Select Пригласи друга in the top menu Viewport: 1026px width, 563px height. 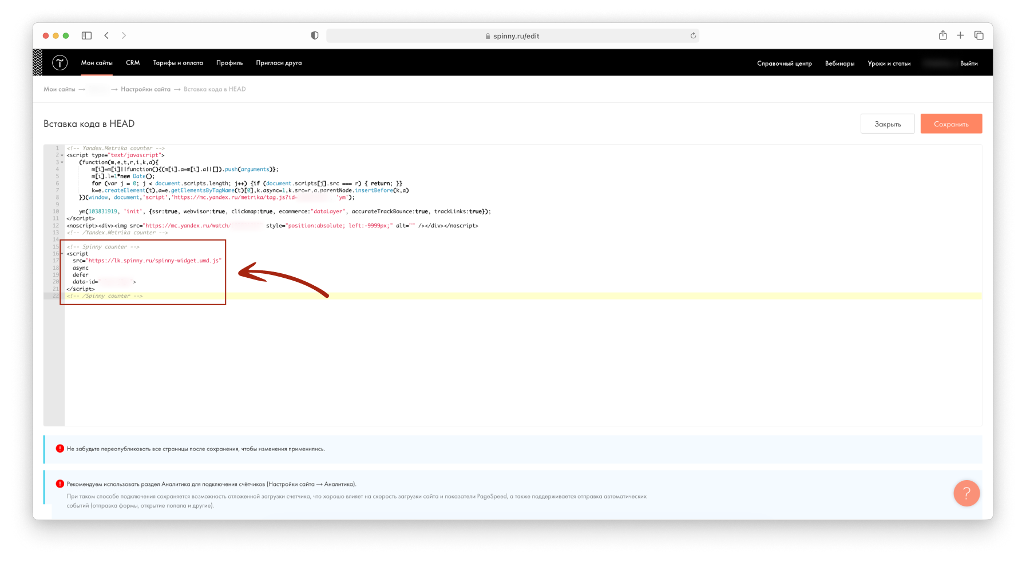[279, 63]
